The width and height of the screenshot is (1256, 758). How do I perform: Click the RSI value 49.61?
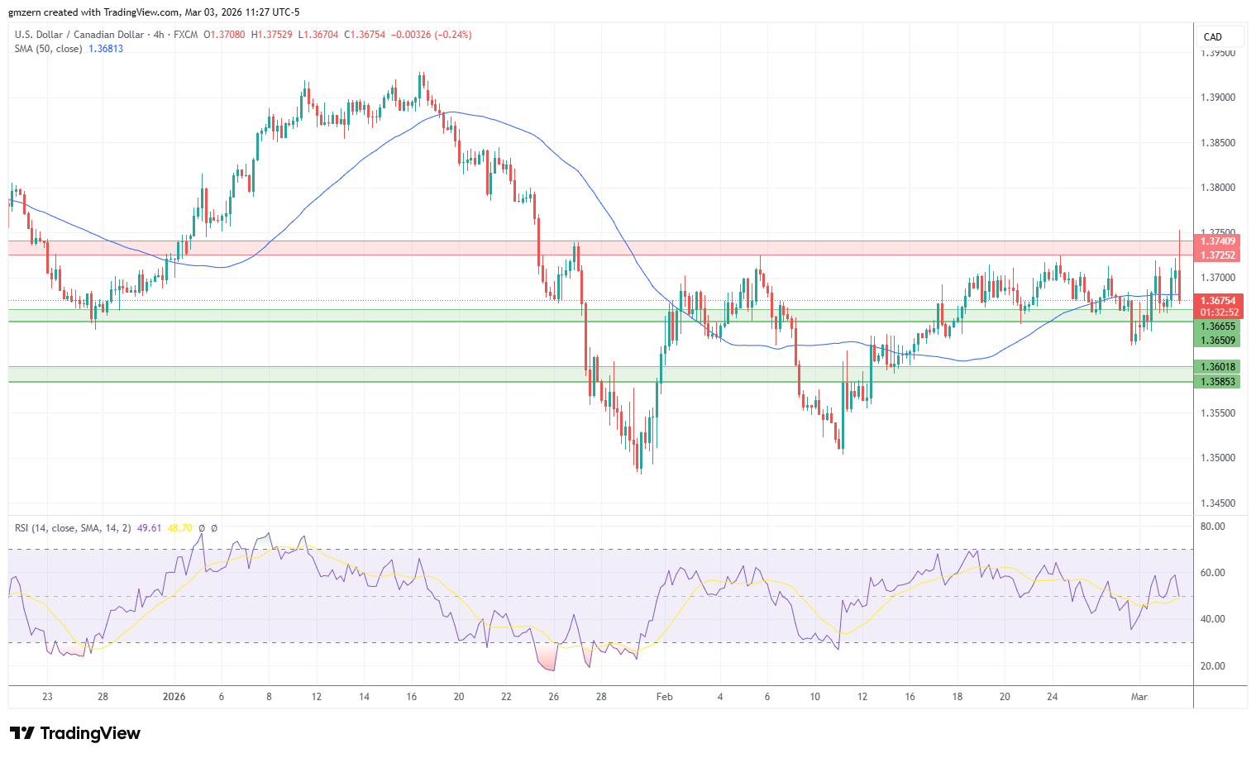pos(149,528)
